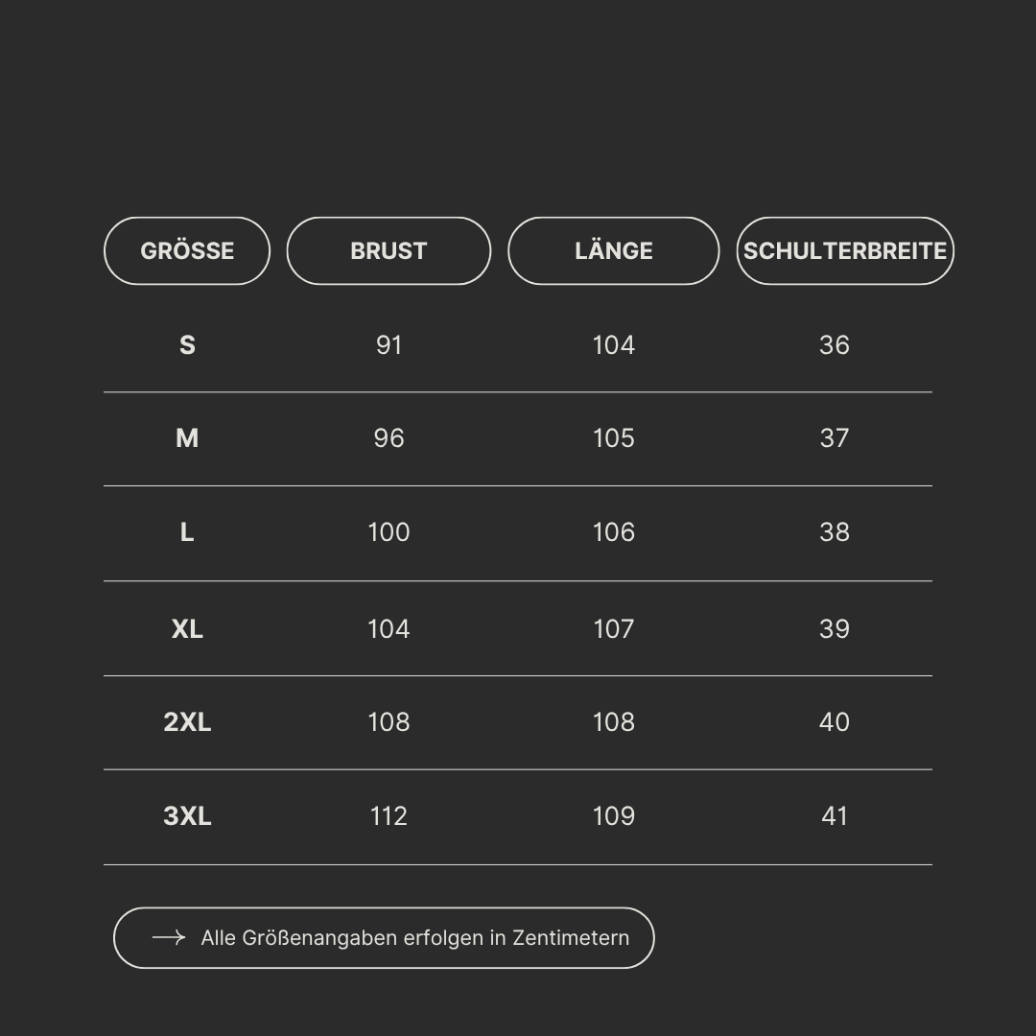This screenshot has height=1036, width=1036.
Task: Select the LÄNGE column header
Action: 613,250
